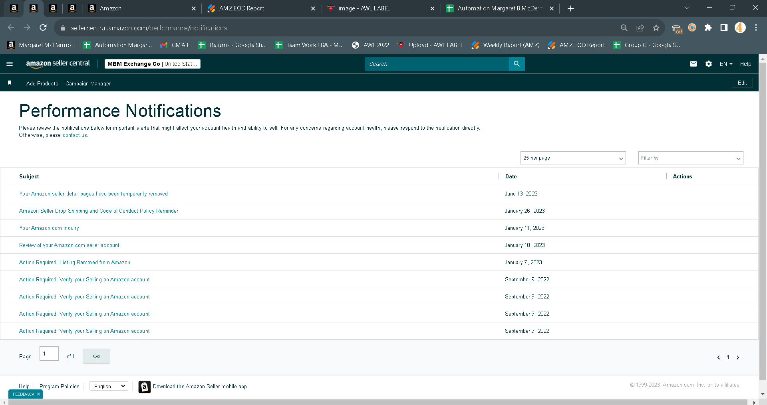The height and width of the screenshot is (405, 767).
Task: Click Help in the top navigation
Action: [x=745, y=64]
